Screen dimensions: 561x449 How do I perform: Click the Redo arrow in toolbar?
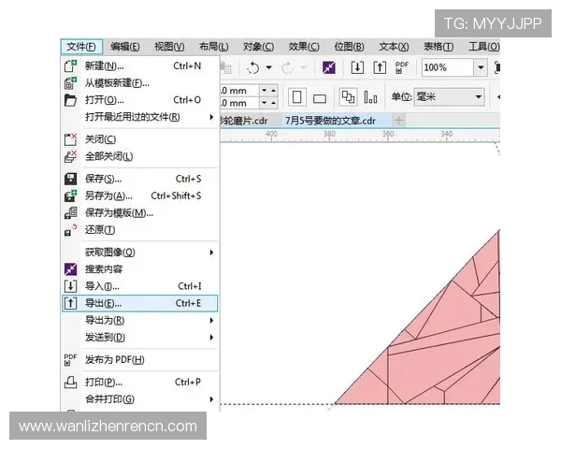pyautogui.click(x=288, y=67)
